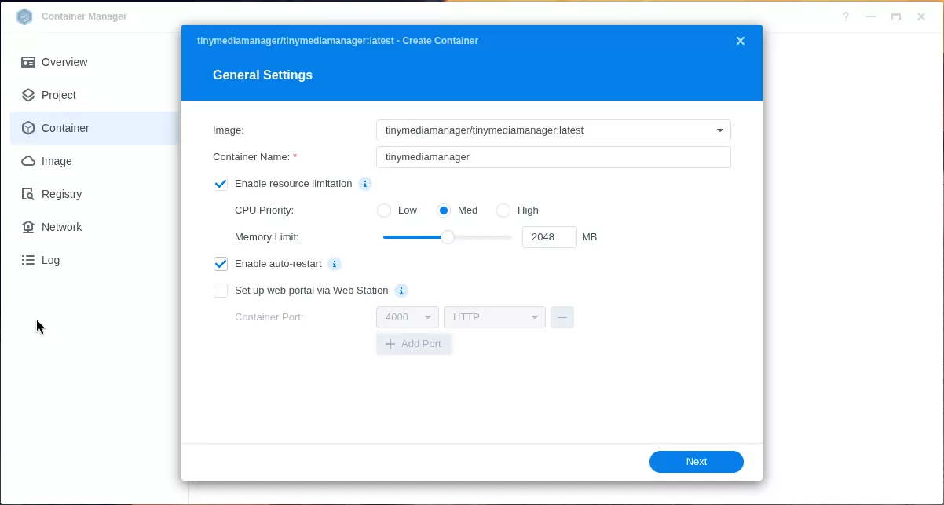Click the Network house icon
The height and width of the screenshot is (505, 944).
click(x=28, y=227)
